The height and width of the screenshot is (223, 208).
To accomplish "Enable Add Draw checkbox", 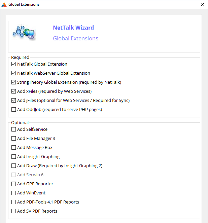I will 13,166.
